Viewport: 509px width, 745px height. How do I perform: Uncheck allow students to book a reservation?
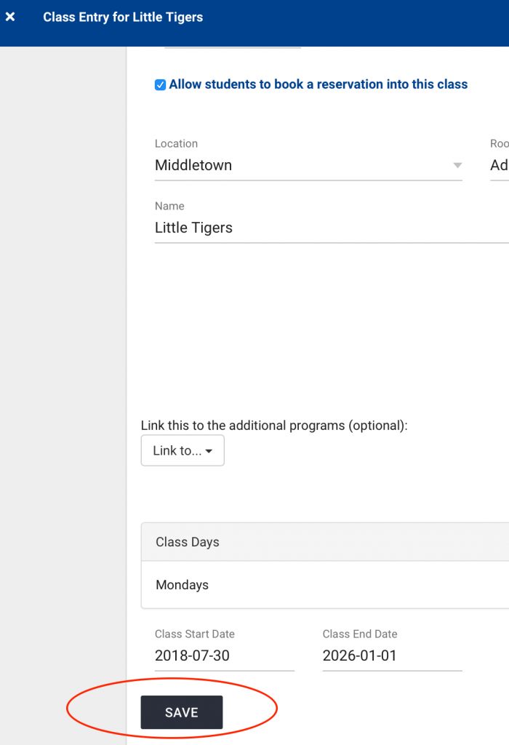pyautogui.click(x=159, y=84)
